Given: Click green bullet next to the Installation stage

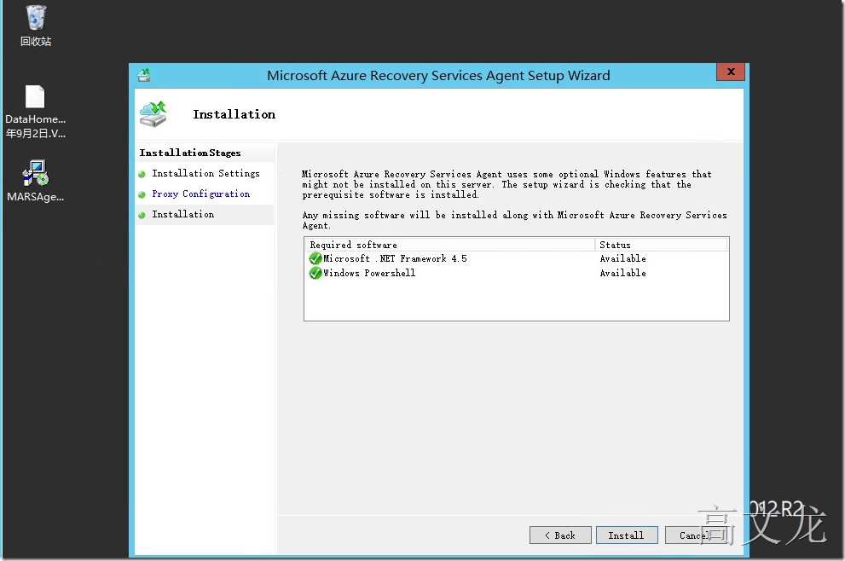Looking at the screenshot, I should pyautogui.click(x=142, y=215).
